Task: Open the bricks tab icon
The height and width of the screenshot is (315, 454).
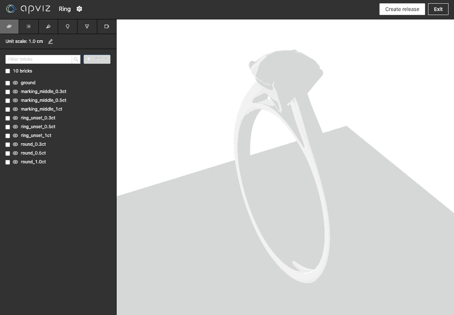Action: [9, 27]
